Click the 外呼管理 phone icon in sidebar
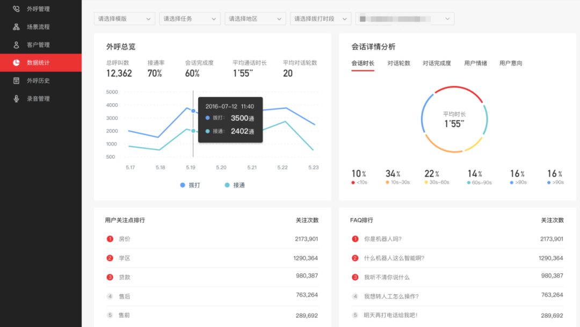 pos(16,9)
